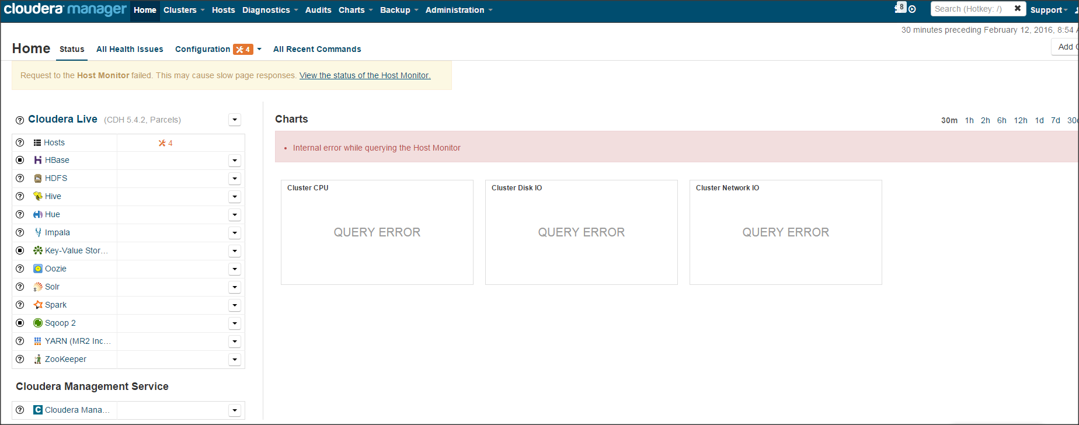
Task: Open the Cluster CPU chart
Action: pyautogui.click(x=377, y=232)
